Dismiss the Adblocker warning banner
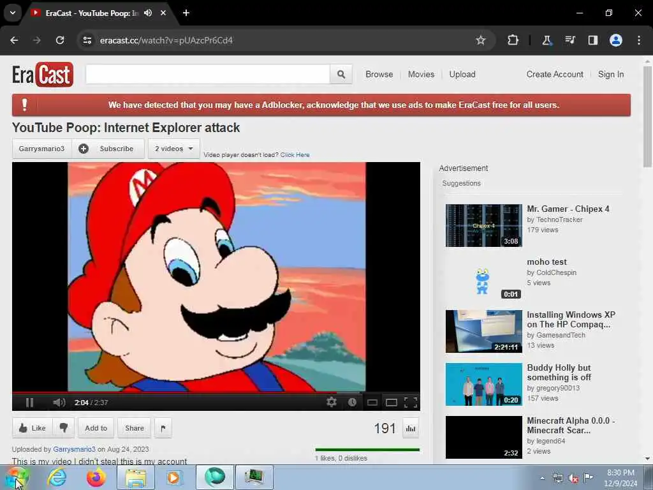 point(321,105)
